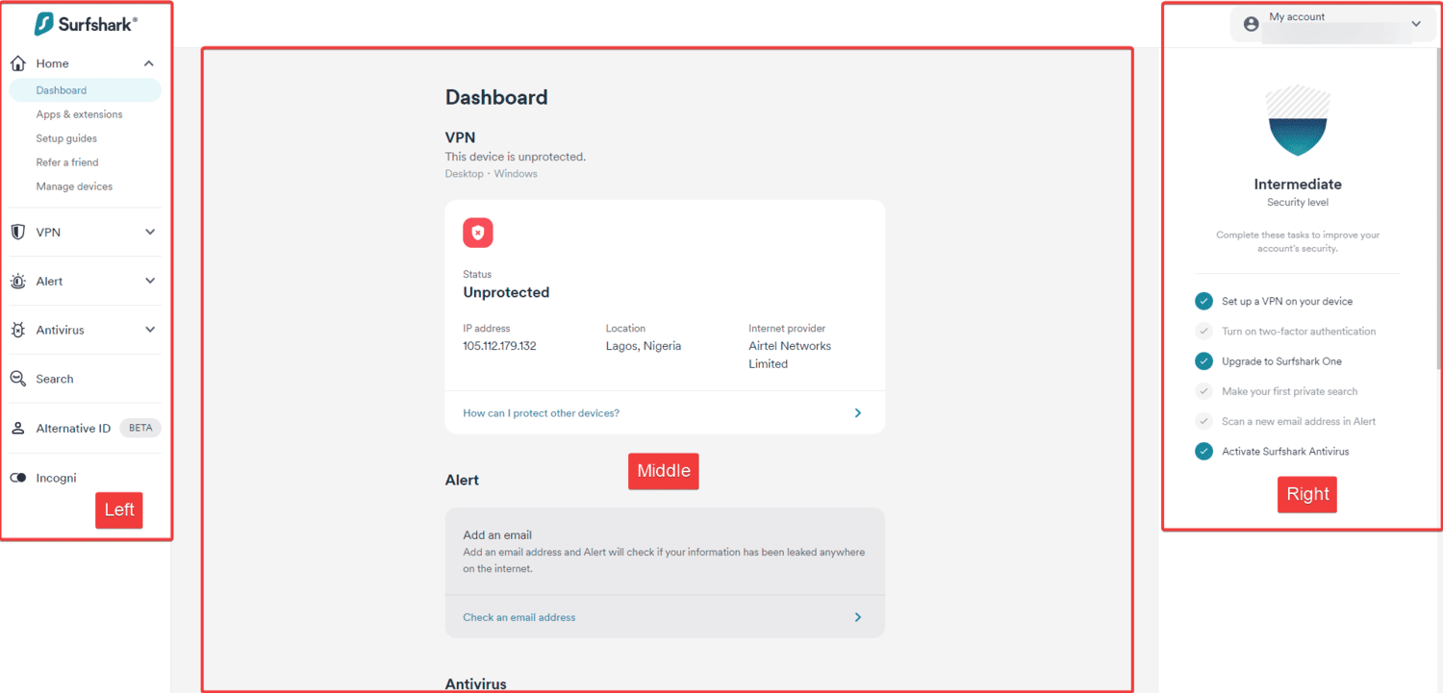This screenshot has width=1443, height=693.
Task: Go to Refer a friend
Action: pyautogui.click(x=67, y=162)
